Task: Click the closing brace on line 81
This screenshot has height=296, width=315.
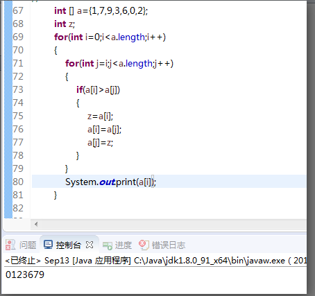Action: click(56, 195)
